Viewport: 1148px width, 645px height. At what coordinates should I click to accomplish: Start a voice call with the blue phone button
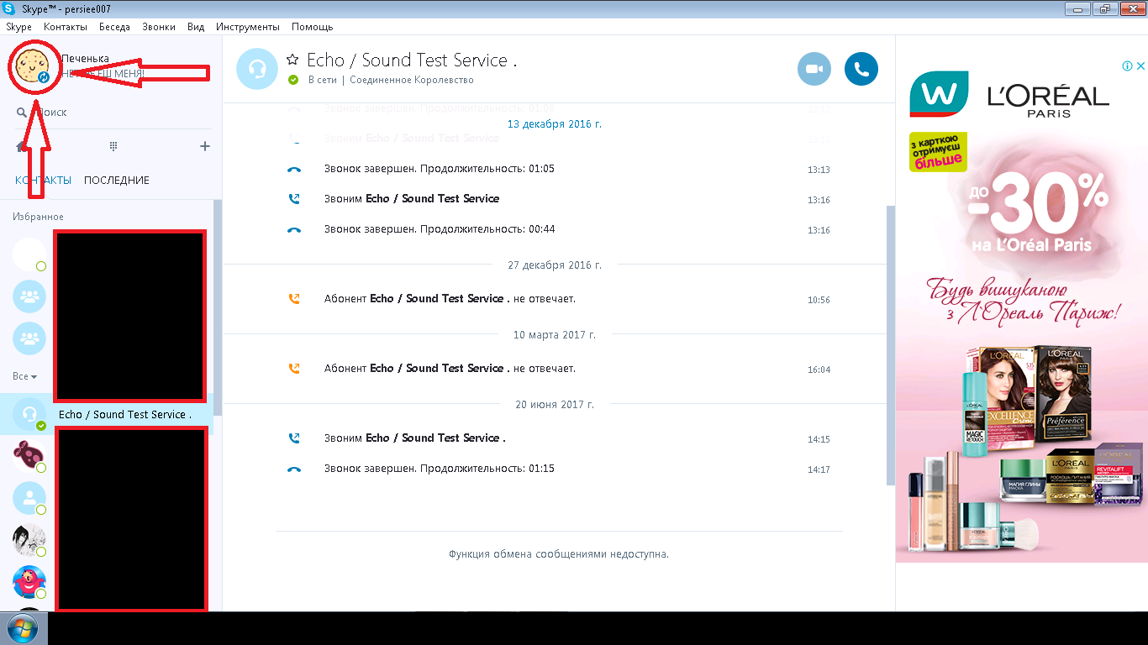(x=861, y=69)
